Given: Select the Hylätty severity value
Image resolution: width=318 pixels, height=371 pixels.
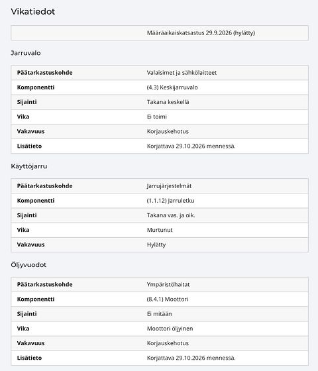Looking at the screenshot, I should click(x=156, y=244).
